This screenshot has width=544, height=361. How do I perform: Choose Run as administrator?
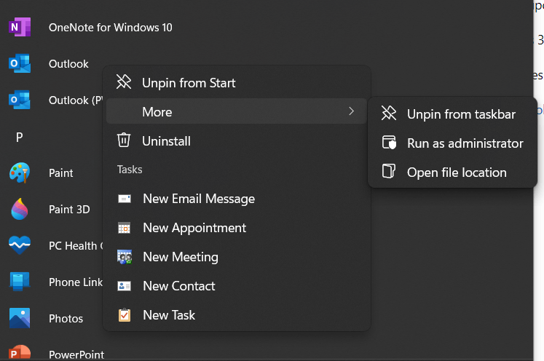click(465, 143)
